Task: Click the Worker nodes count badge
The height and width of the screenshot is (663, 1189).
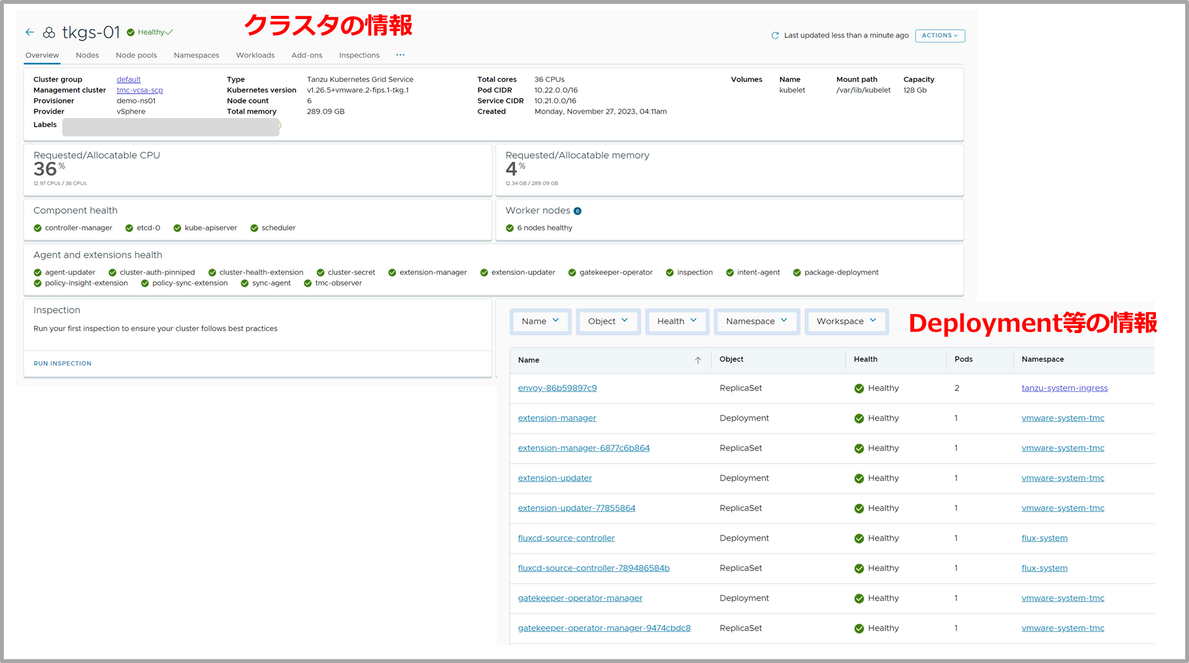Action: point(577,211)
